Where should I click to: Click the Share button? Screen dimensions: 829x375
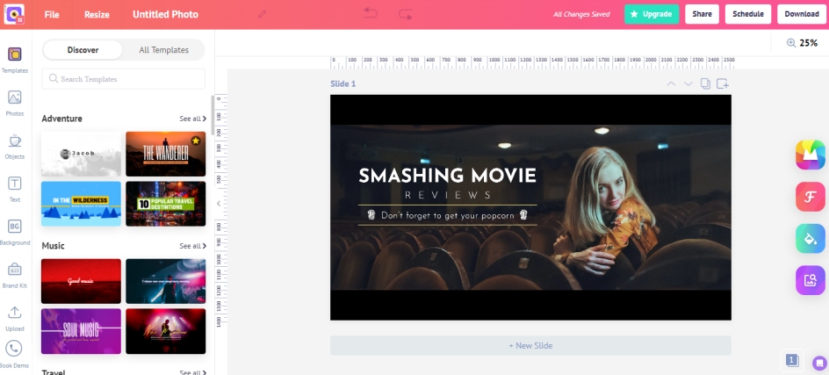coord(703,14)
